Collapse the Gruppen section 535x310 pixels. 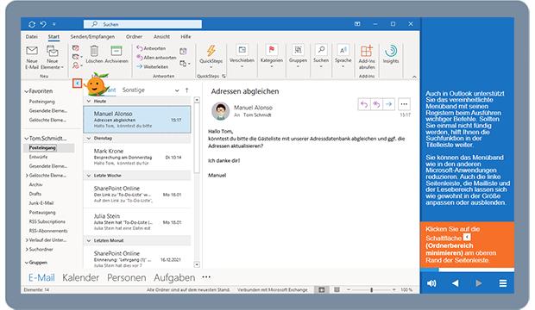26,263
